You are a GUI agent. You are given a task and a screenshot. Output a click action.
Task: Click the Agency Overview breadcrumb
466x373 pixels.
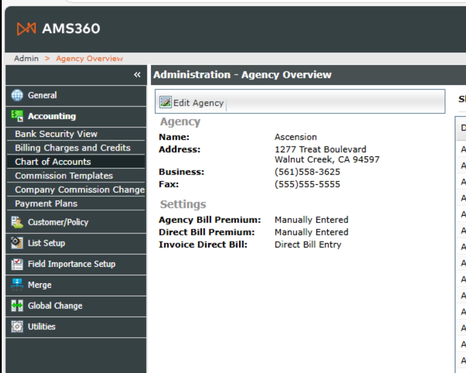[89, 59]
